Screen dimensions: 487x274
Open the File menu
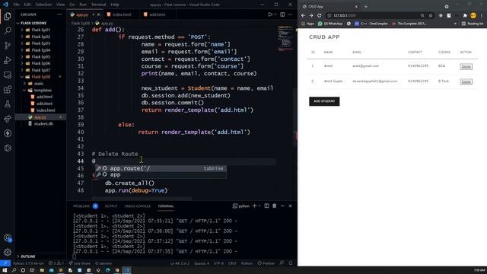16,5
